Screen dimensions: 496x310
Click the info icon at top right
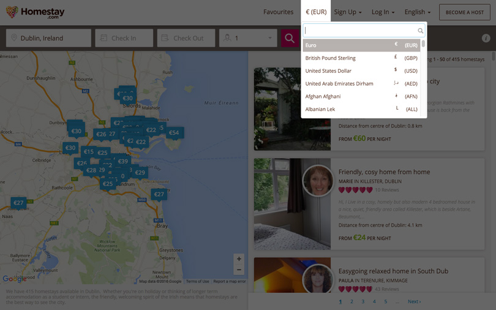point(486,38)
